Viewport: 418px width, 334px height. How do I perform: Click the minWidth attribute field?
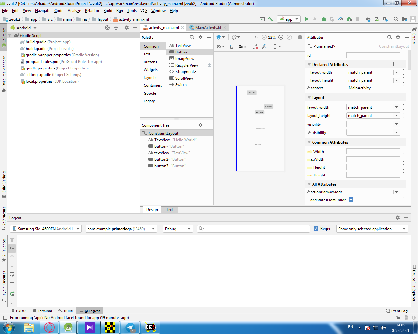pos(373,152)
